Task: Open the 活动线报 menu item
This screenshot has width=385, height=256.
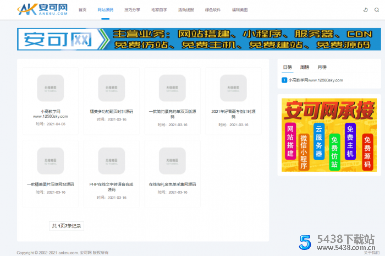Action: click(x=186, y=10)
